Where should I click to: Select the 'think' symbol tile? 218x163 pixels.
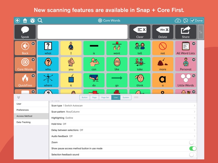click(x=140, y=80)
